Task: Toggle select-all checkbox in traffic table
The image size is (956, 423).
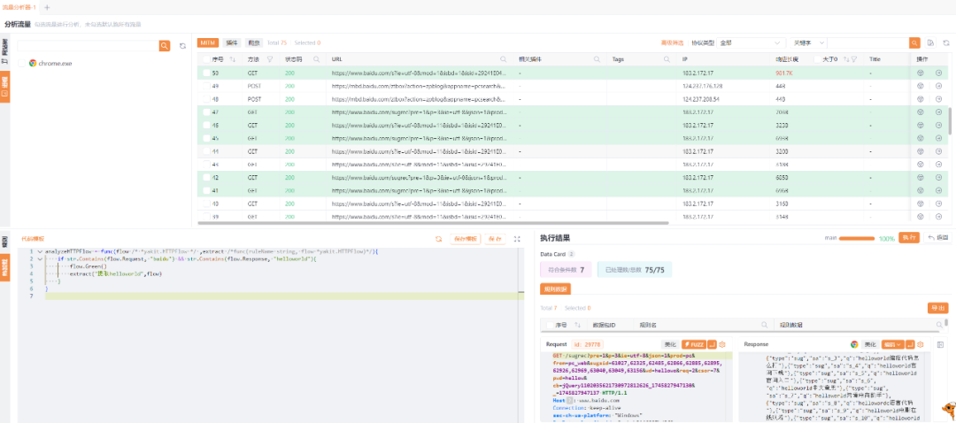Action: [206, 59]
